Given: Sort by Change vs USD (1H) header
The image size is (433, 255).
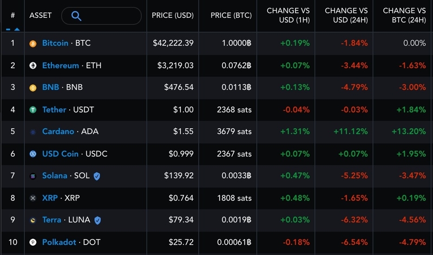Looking at the screenshot, I should pyautogui.click(x=288, y=16).
